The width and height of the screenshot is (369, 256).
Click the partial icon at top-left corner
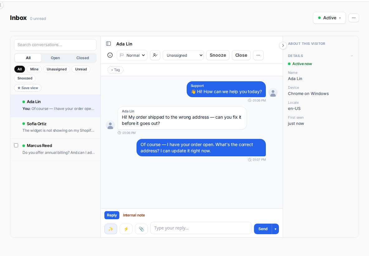click(x=1, y=5)
